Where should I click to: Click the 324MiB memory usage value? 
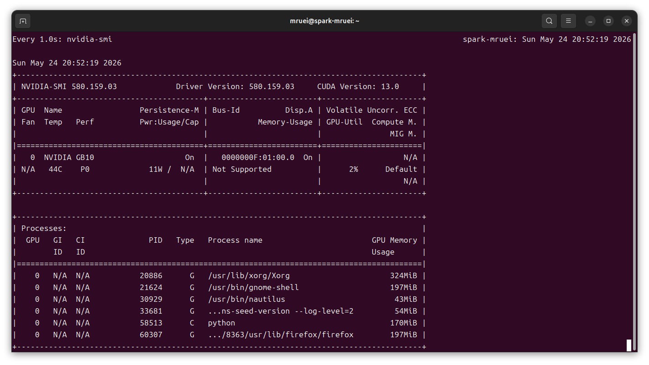(x=403, y=275)
